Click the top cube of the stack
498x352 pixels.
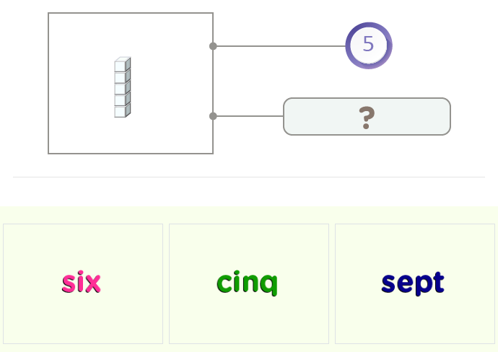point(121,66)
